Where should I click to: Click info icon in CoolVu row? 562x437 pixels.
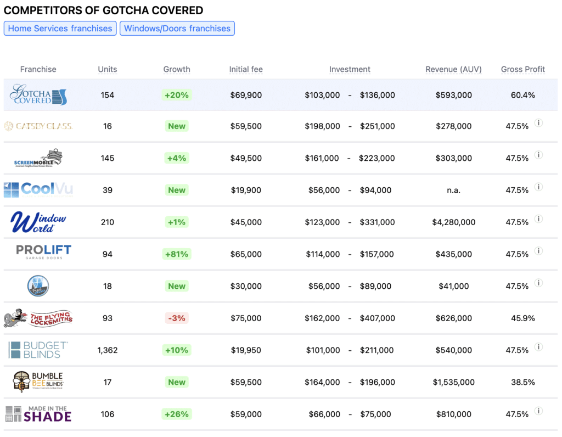tap(538, 187)
